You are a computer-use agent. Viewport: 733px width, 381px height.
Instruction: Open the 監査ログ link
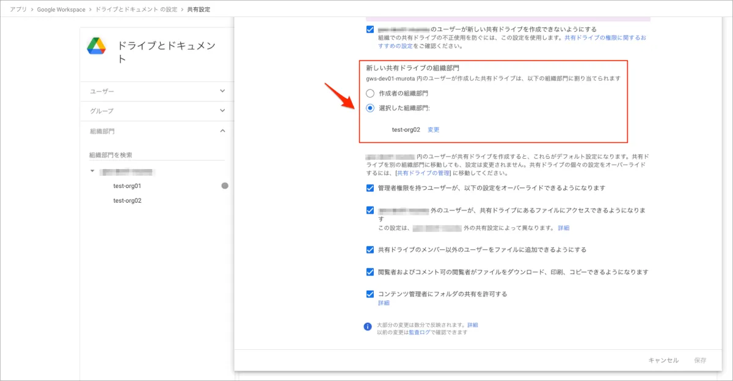pyautogui.click(x=420, y=332)
